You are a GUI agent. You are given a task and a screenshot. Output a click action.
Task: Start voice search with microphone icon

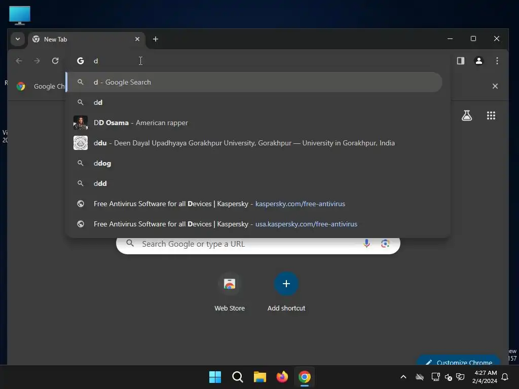pyautogui.click(x=366, y=244)
